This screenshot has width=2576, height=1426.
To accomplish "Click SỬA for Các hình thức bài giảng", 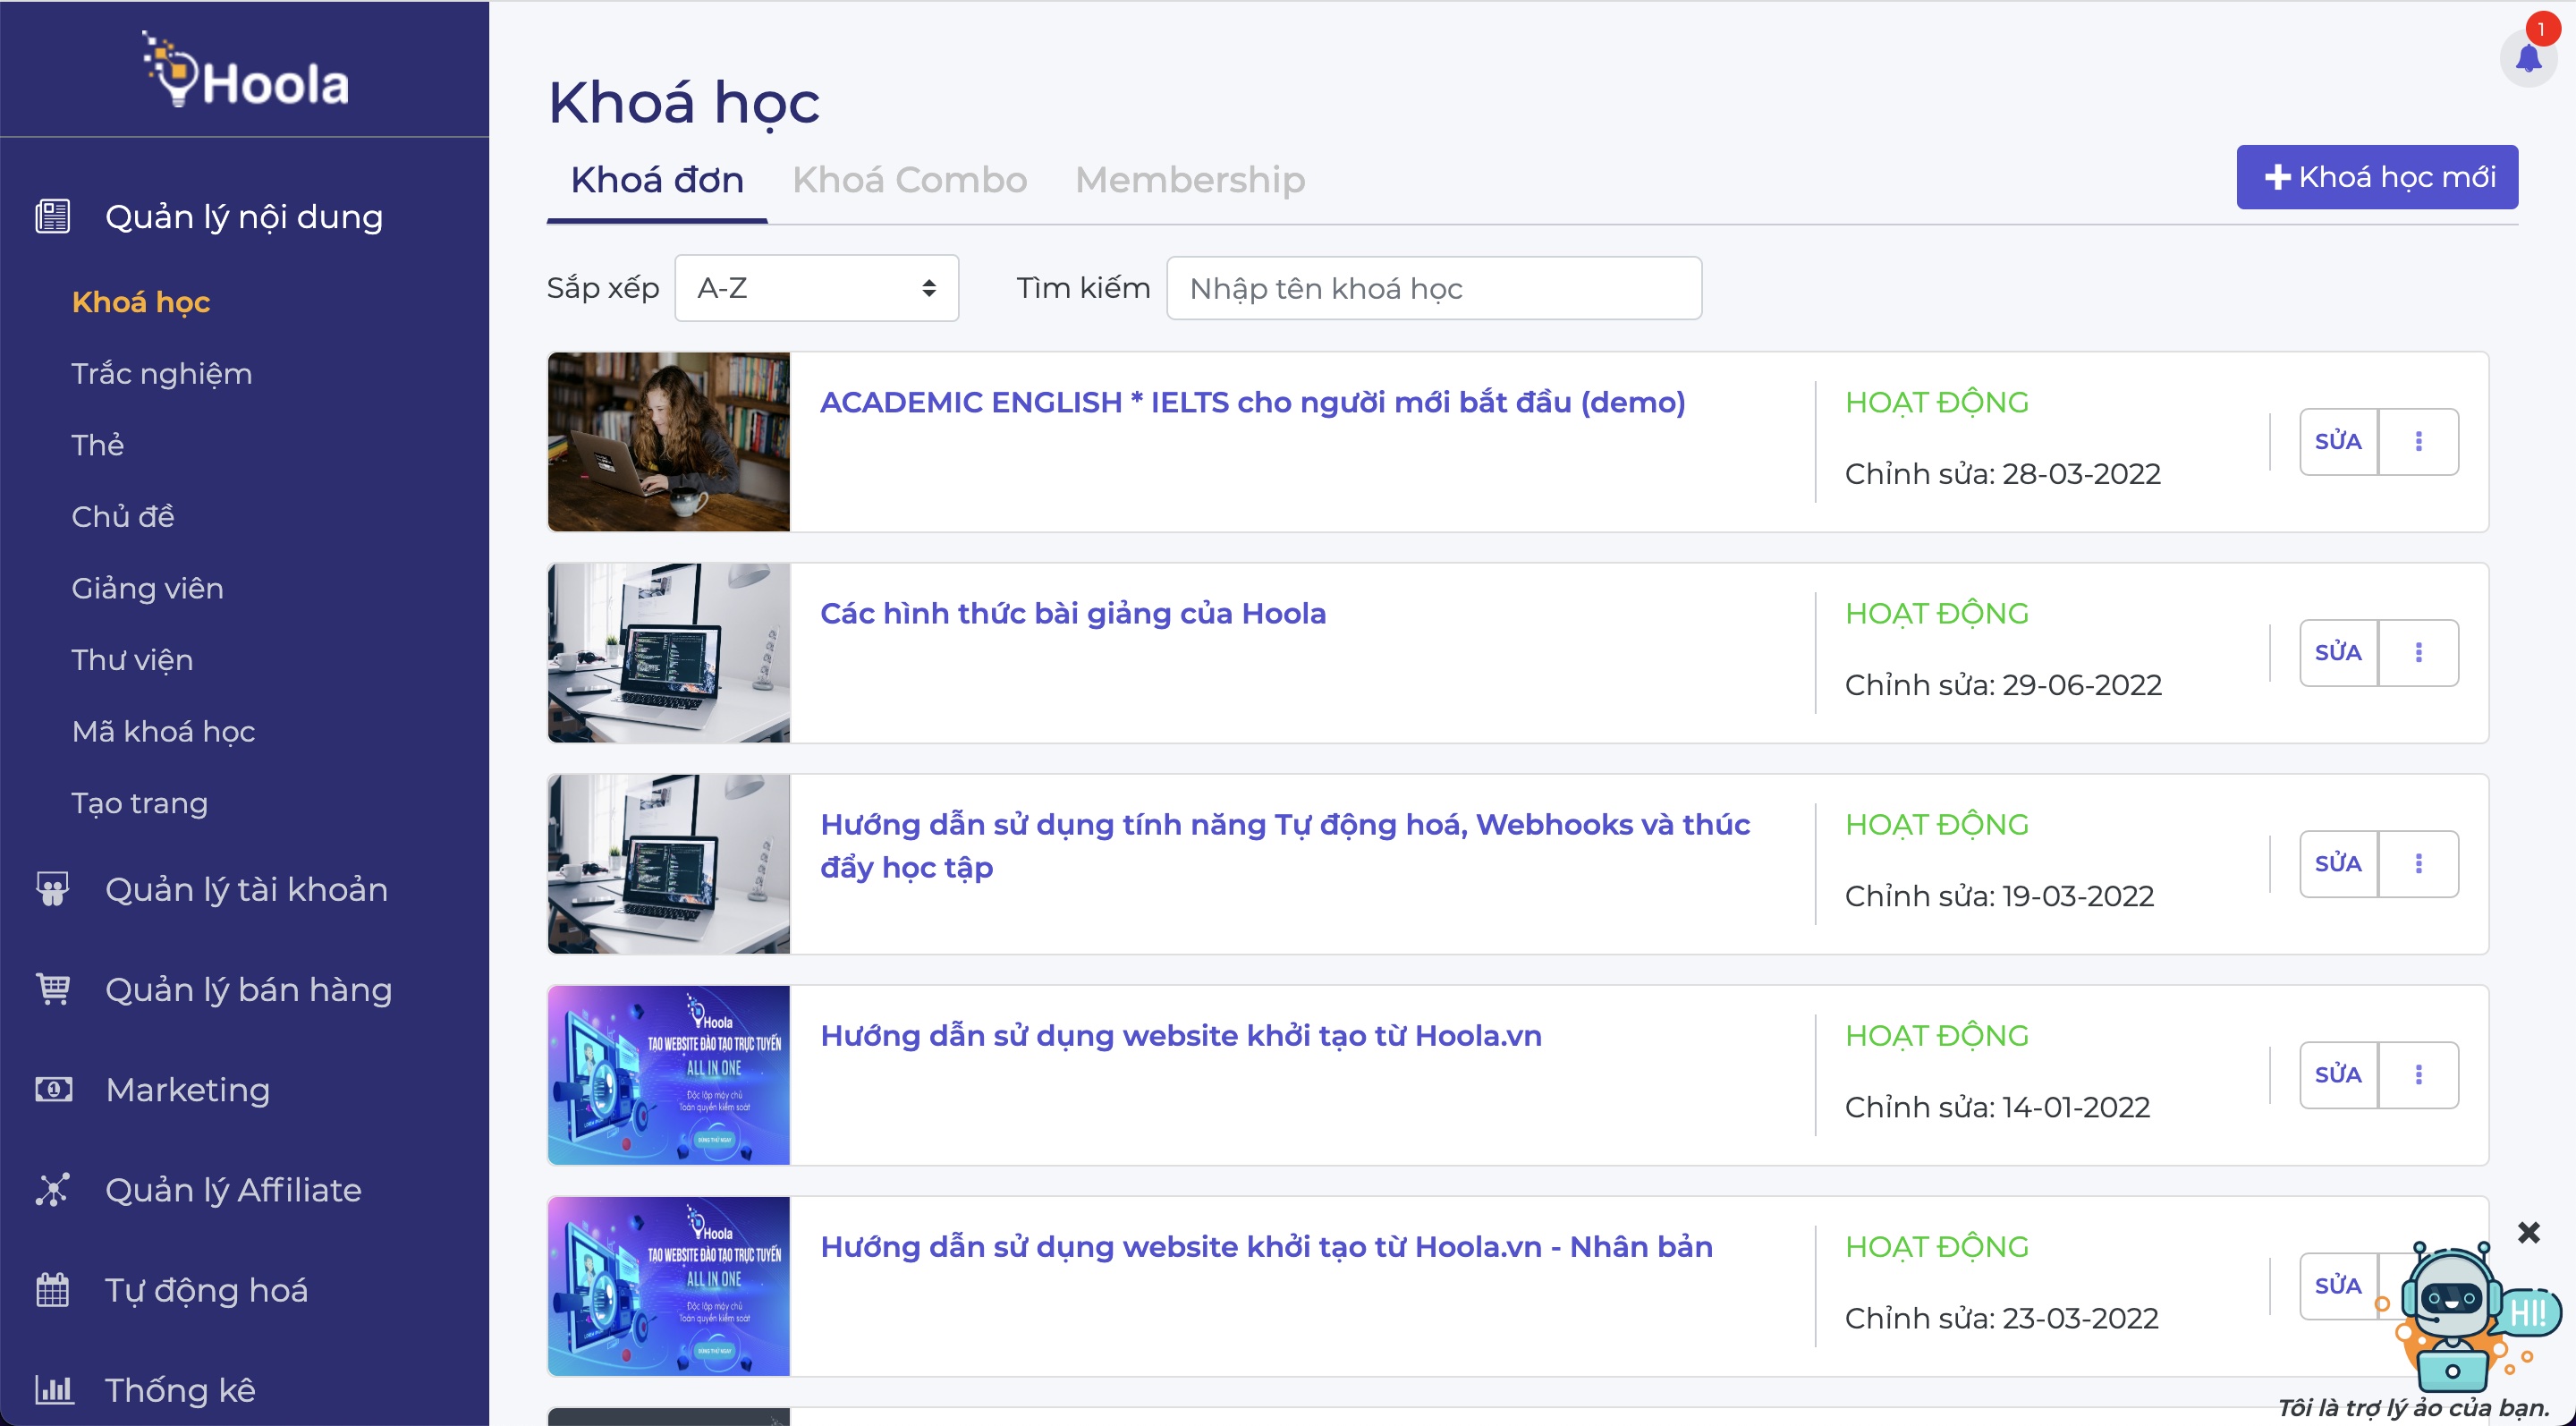I will (2338, 652).
